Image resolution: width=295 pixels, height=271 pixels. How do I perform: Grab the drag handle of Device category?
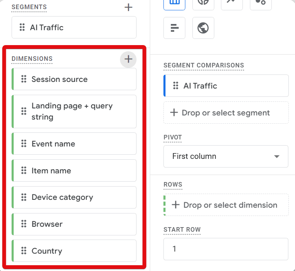24,197
